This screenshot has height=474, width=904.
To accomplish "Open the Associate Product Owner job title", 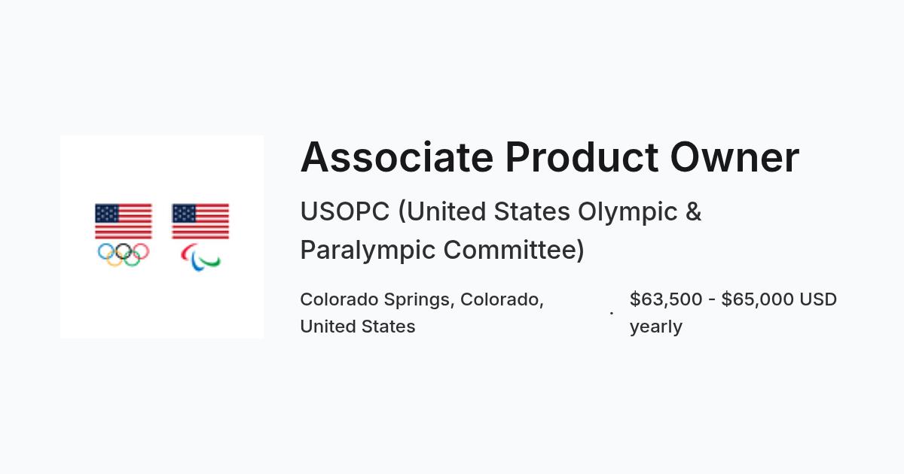I will (x=550, y=158).
